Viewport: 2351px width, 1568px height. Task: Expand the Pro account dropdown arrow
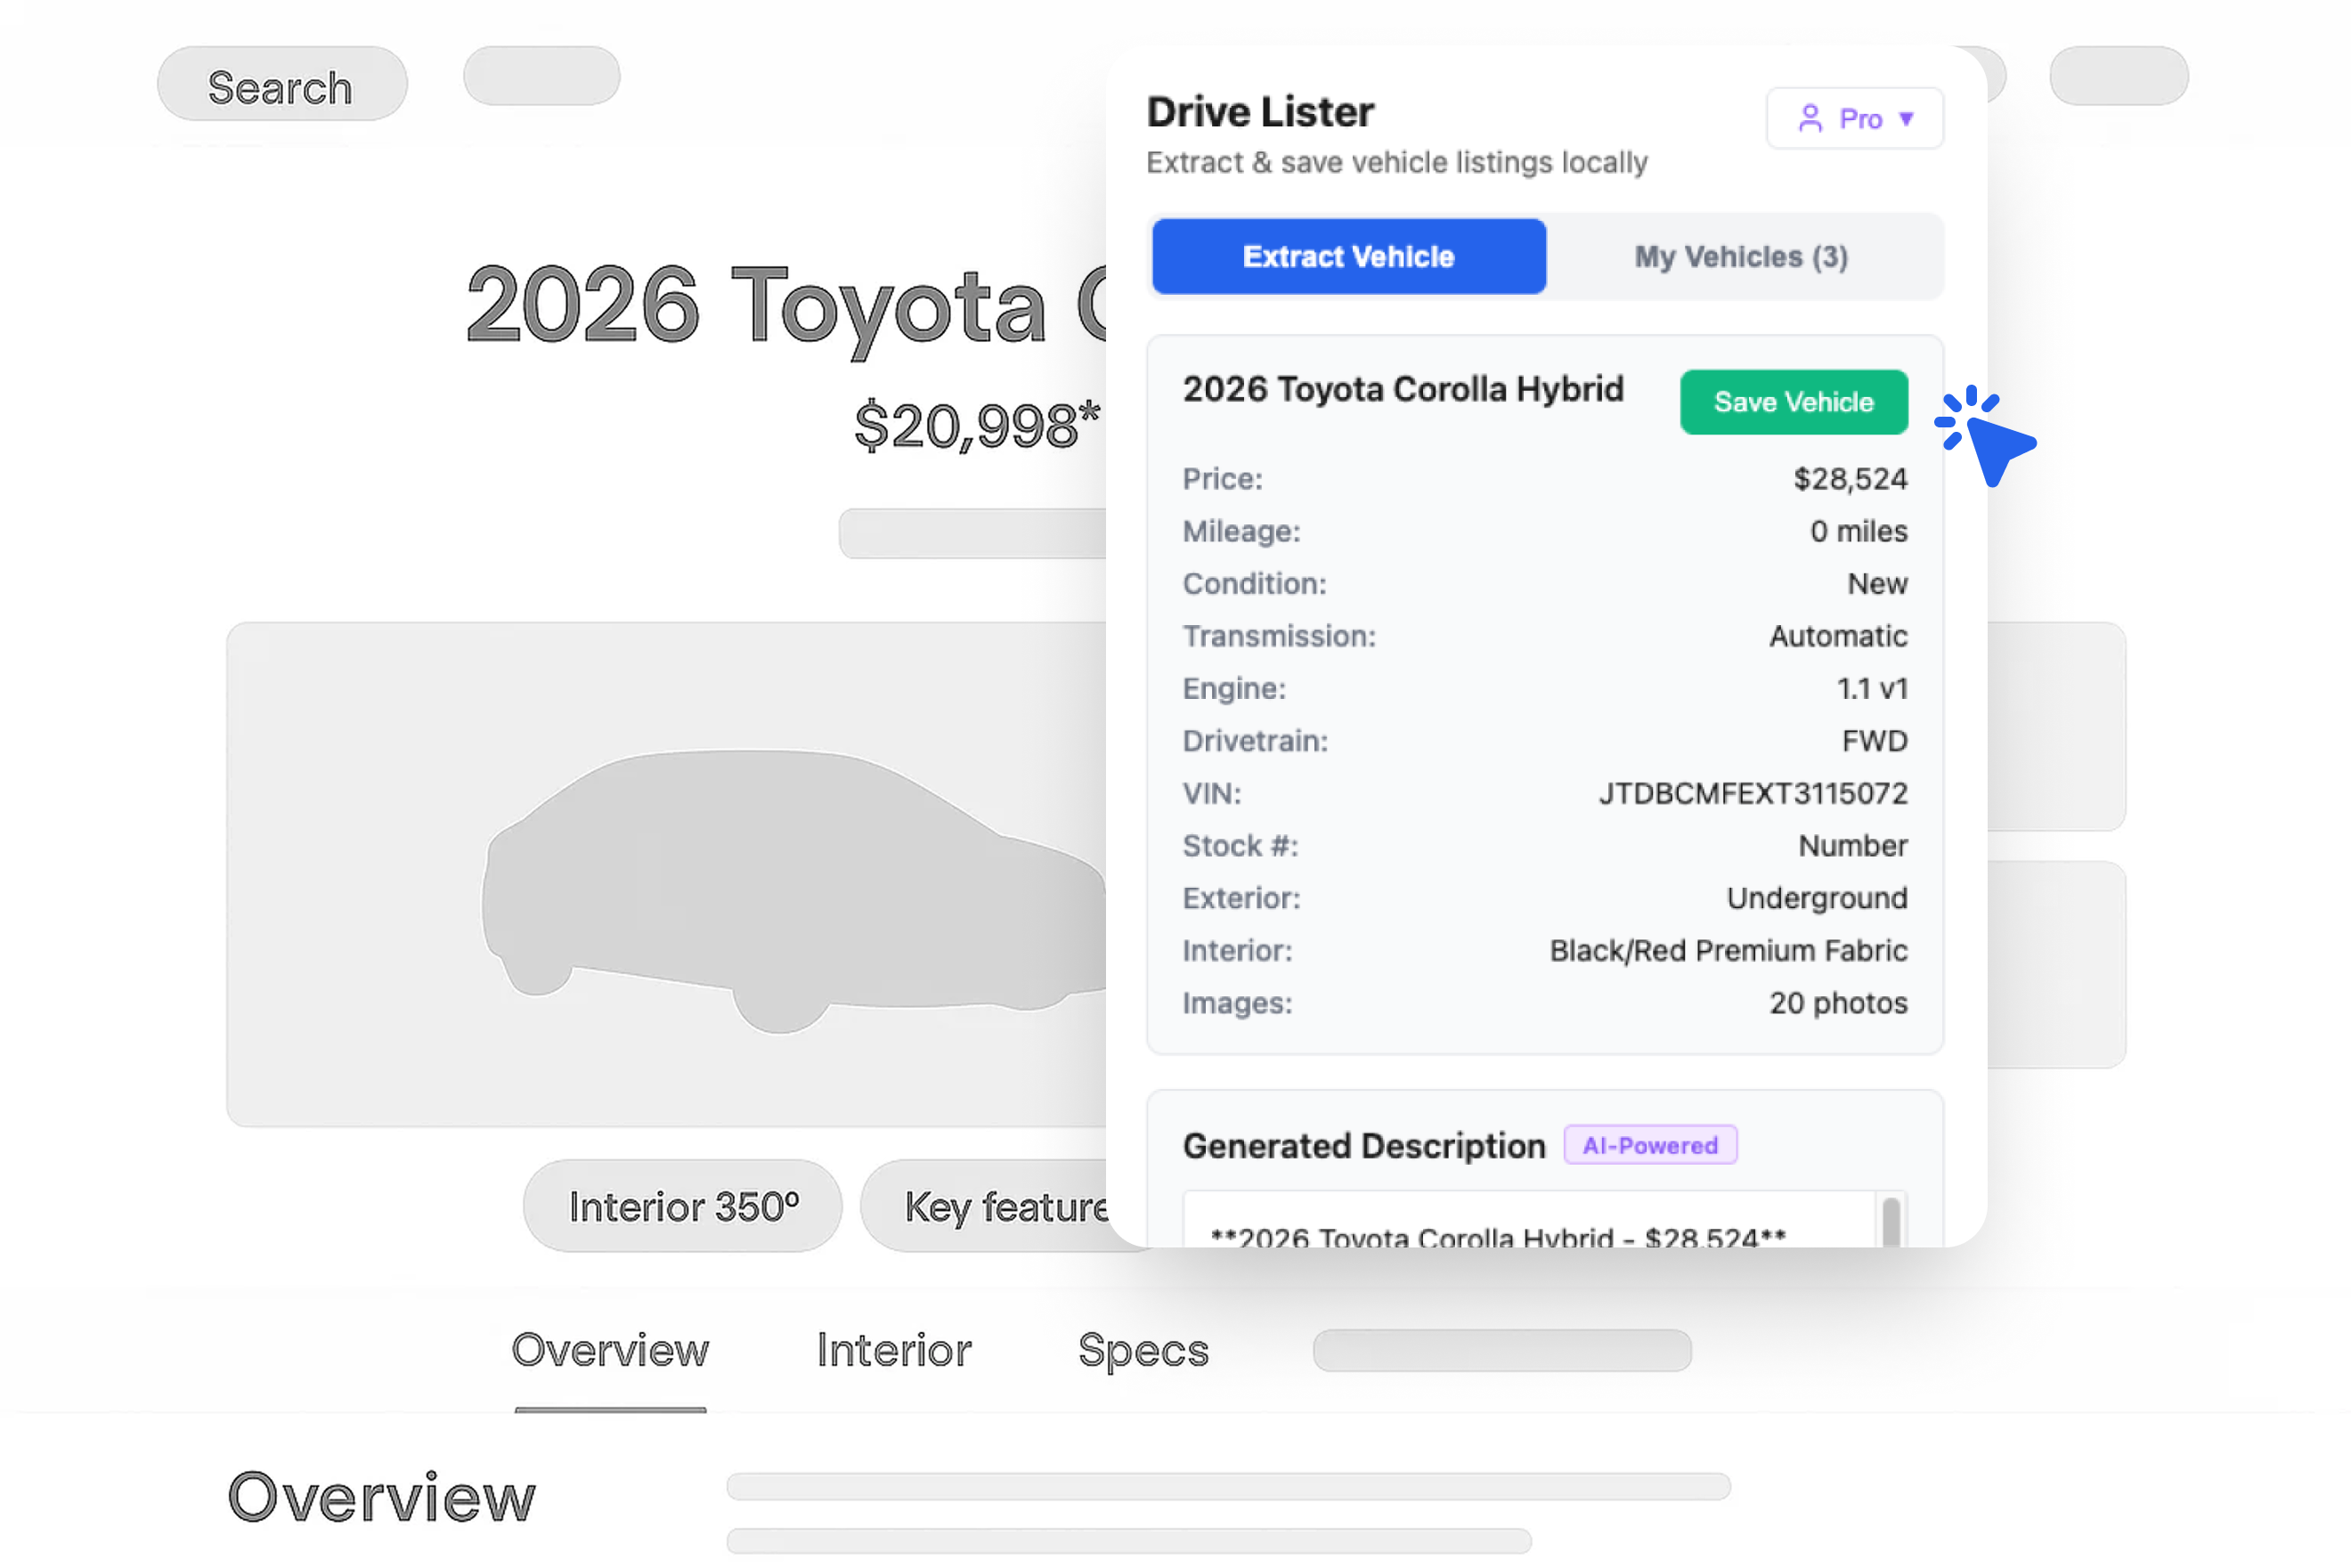point(1906,119)
